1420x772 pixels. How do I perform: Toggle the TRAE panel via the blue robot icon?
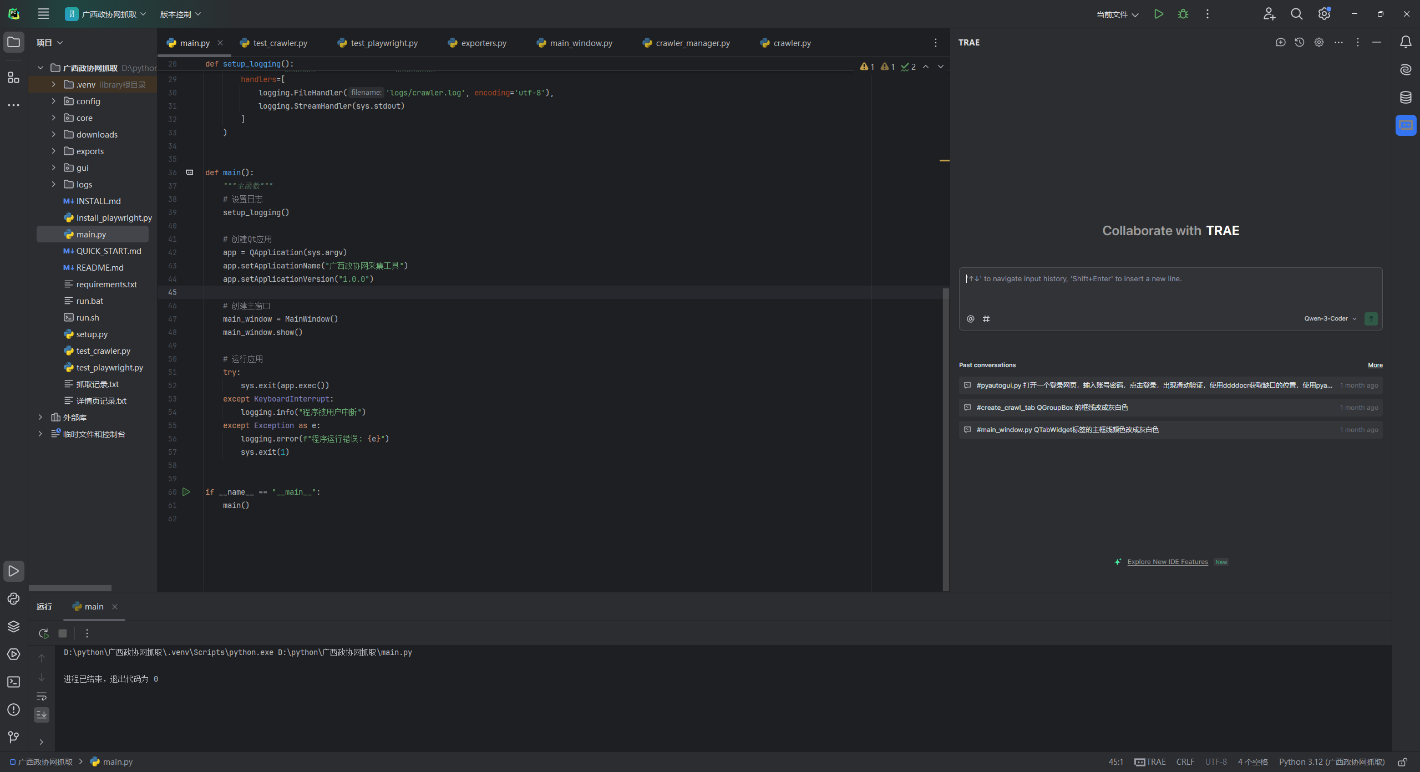tap(1406, 125)
